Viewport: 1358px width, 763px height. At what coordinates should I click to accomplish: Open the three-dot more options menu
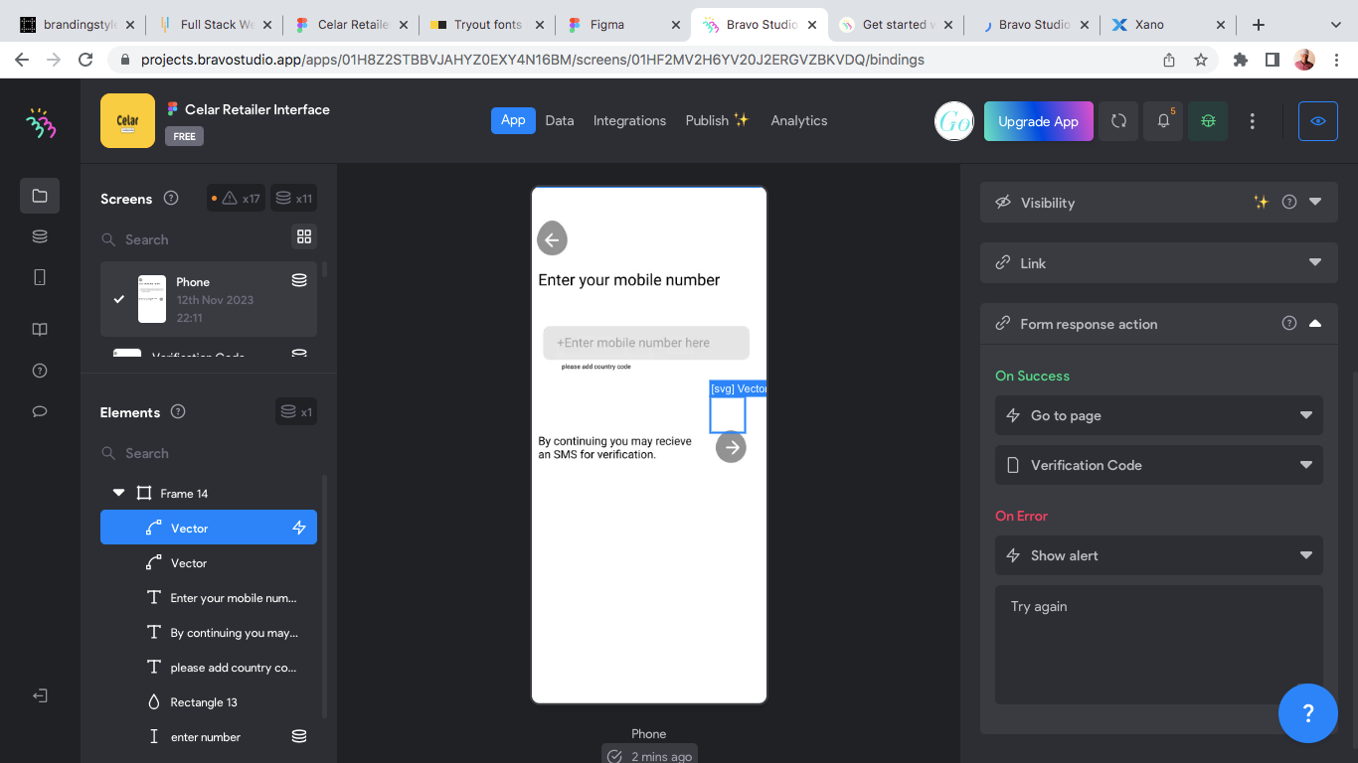pos(1253,121)
